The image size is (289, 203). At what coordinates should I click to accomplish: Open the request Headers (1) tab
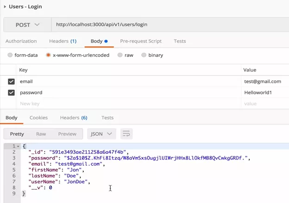[x=63, y=41]
